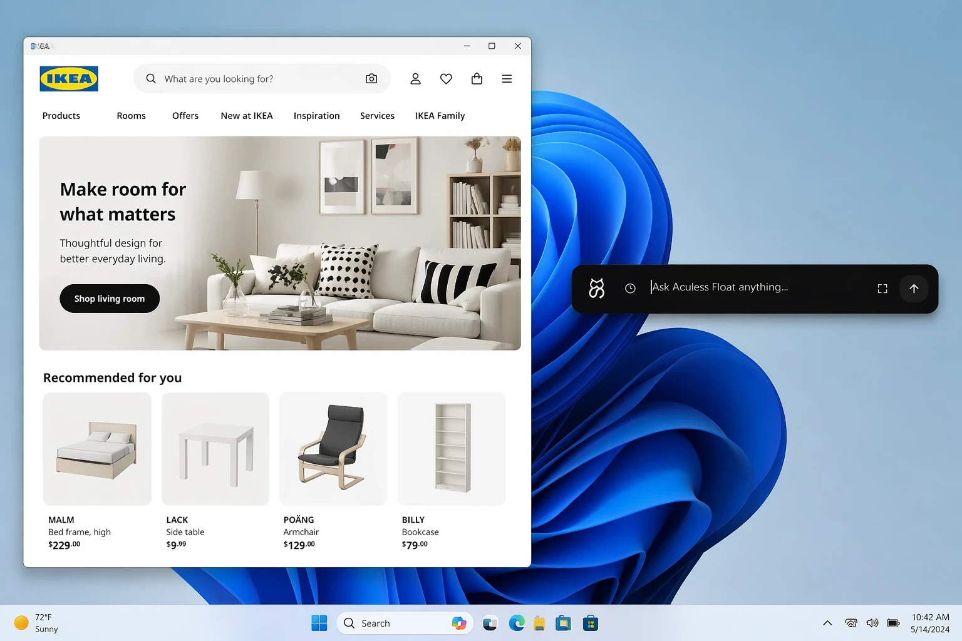Open the BILLY bookcase product image

(452, 449)
